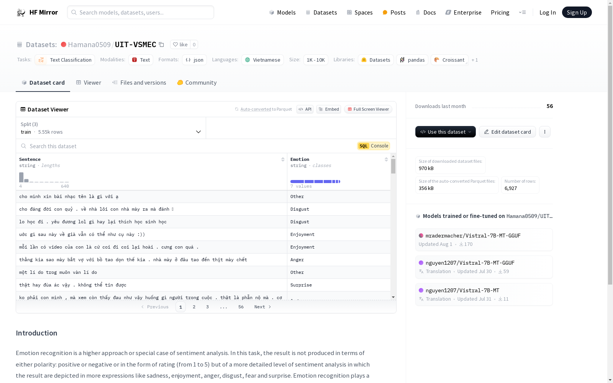Screen dimensions: 613x383
Task: Click the Sentence lengths histogram
Action: point(44,177)
